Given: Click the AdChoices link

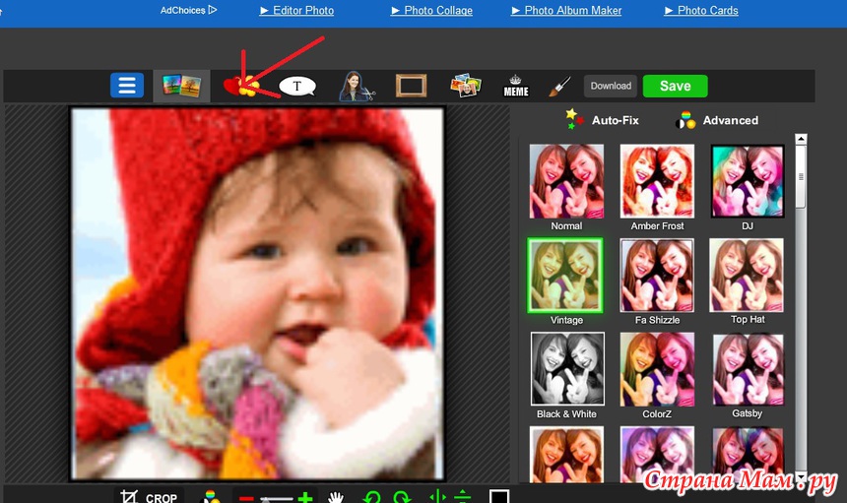Looking at the screenshot, I should coord(188,10).
